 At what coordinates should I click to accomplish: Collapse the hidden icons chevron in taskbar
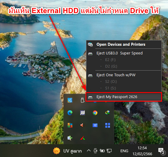(89, 151)
